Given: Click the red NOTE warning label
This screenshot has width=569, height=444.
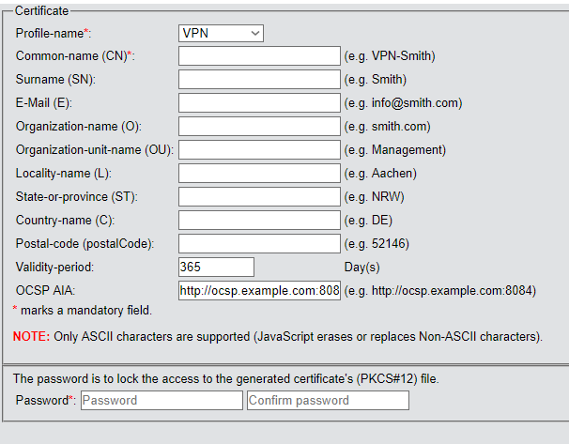Looking at the screenshot, I should [x=31, y=336].
